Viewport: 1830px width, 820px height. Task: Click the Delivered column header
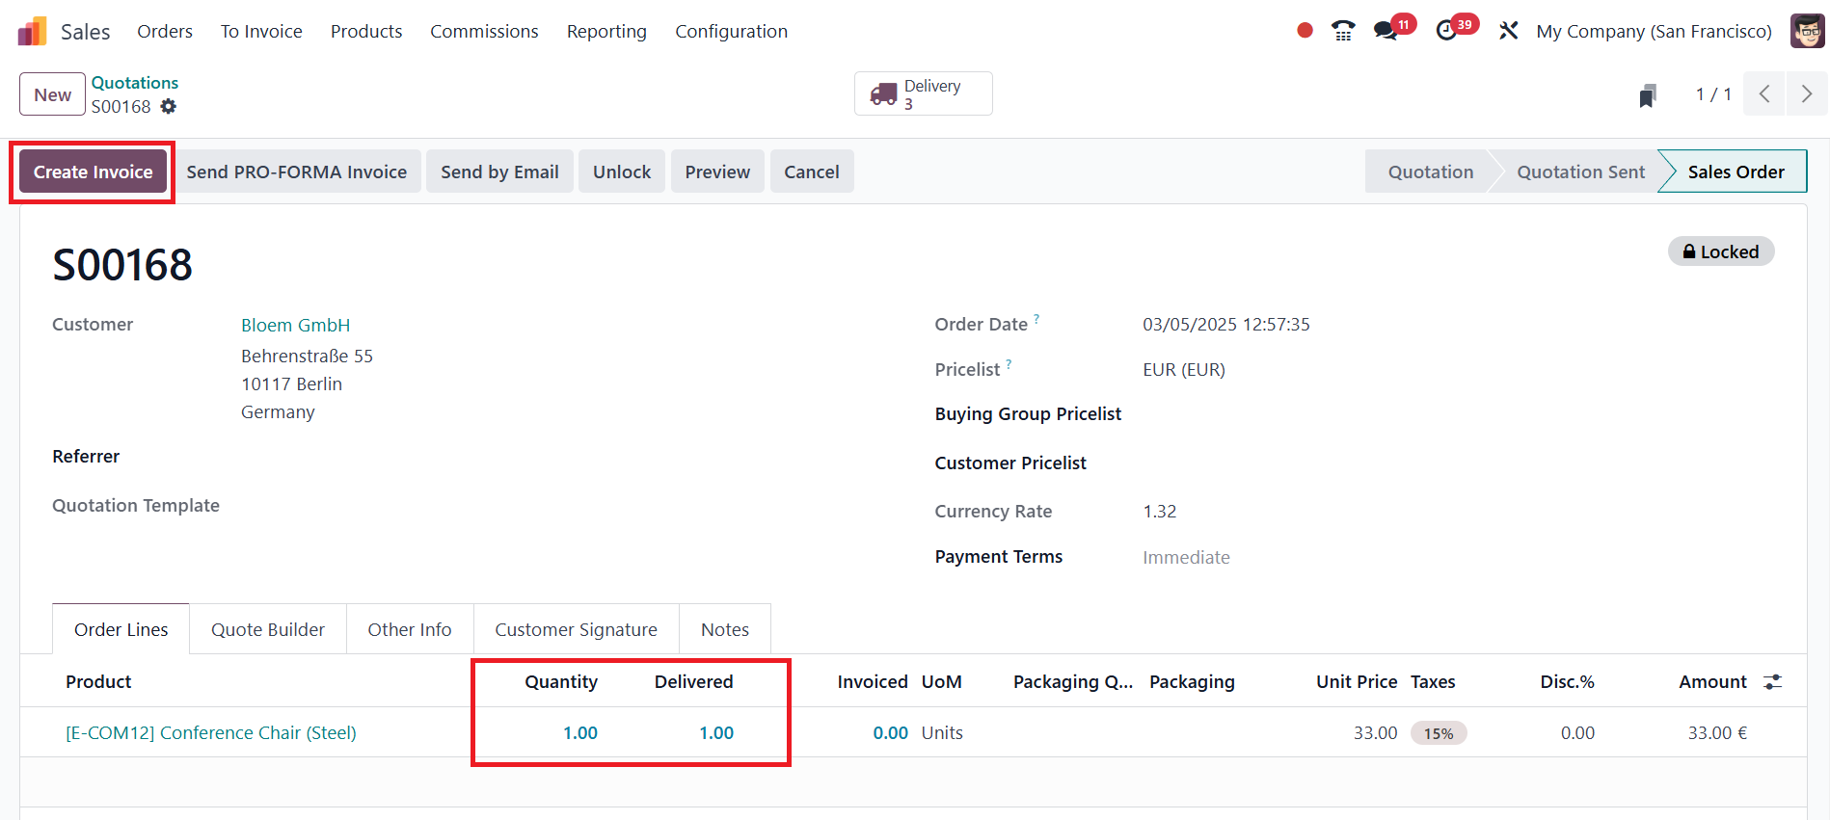[694, 682]
